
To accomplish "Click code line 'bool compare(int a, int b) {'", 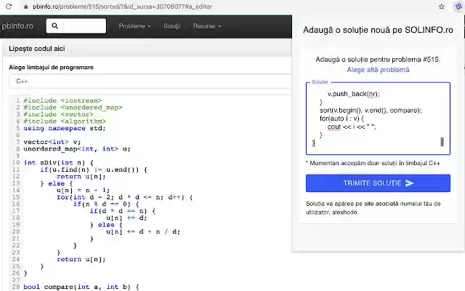I will coord(81,287).
